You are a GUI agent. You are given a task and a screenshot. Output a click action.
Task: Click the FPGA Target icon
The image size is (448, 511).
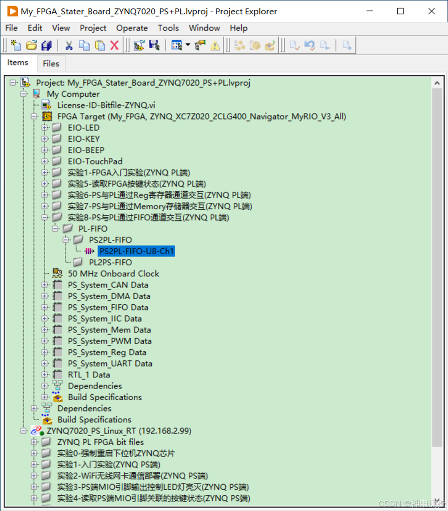point(47,116)
